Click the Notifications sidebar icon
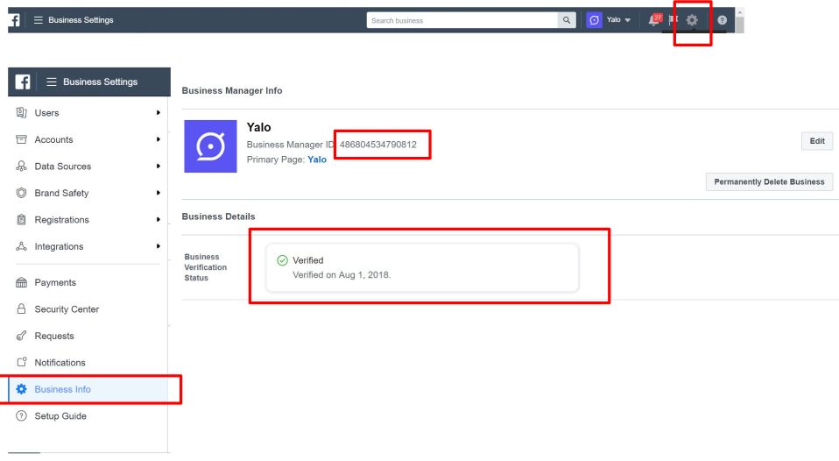839x461 pixels. (21, 363)
